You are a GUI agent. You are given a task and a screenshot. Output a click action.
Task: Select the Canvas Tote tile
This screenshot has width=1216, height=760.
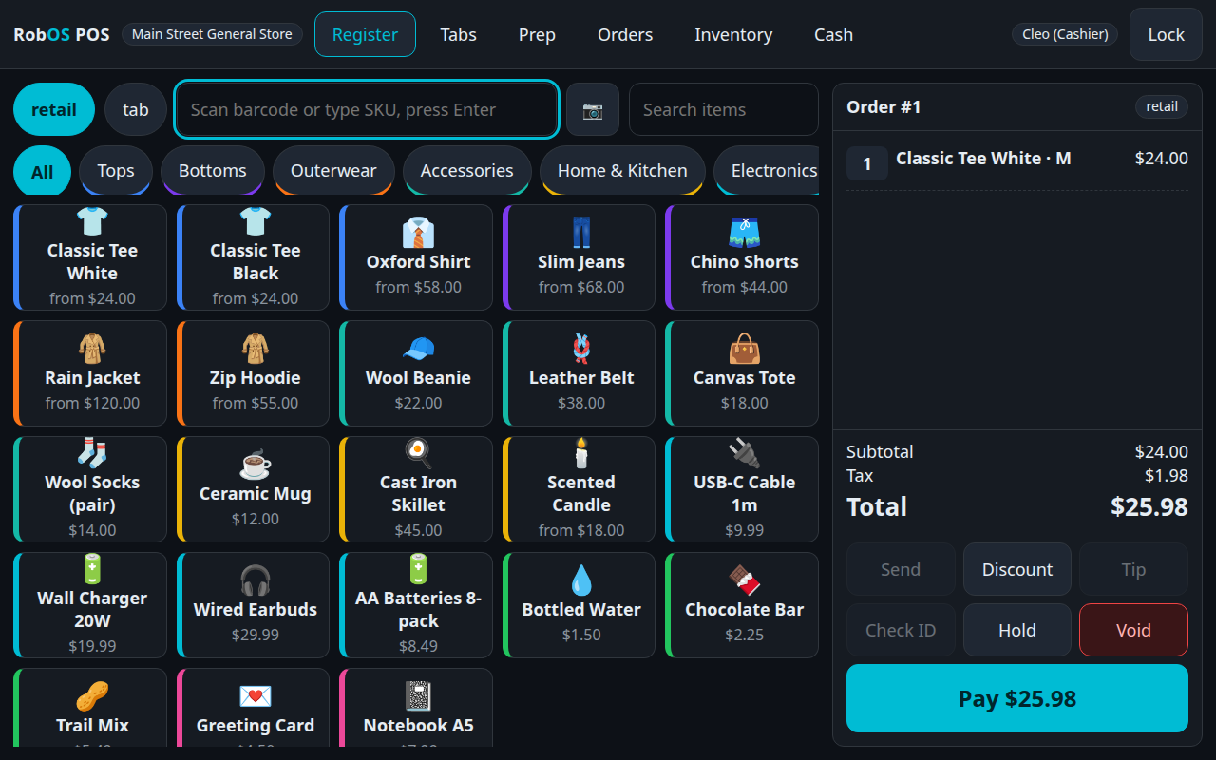point(742,373)
